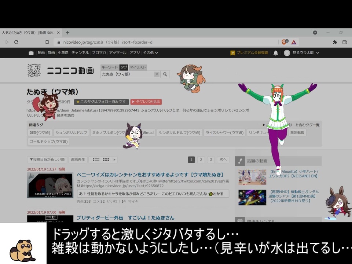Open the ライスシャワー(ウマ娘) related tag
This screenshot has height=264, width=352.
pyautogui.click(x=225, y=133)
